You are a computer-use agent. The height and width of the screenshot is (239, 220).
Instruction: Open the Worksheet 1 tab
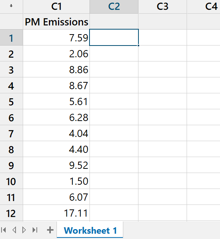(90, 230)
